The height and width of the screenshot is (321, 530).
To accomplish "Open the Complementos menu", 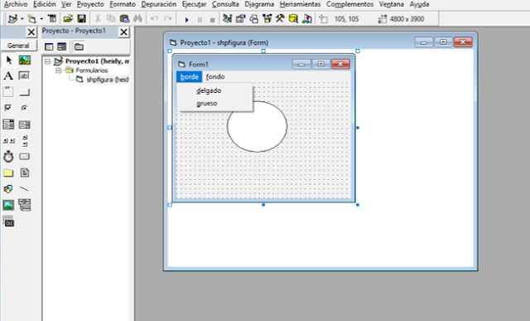I will tap(349, 4).
